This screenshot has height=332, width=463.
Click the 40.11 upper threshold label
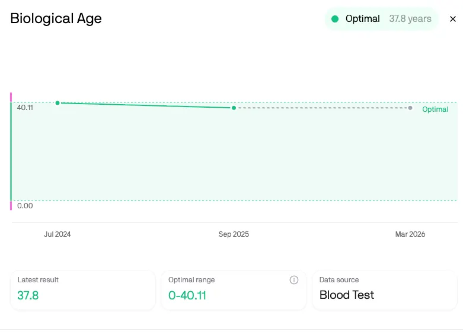click(25, 108)
